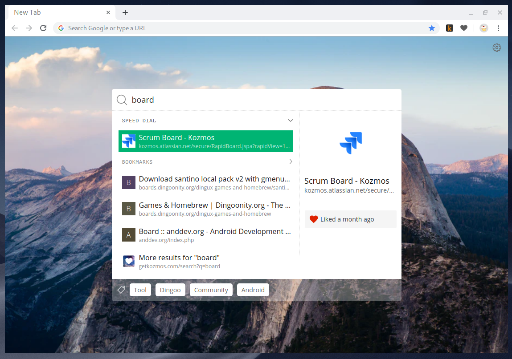Collapse the Speed Dial section chevron
Image resolution: width=512 pixels, height=359 pixels.
290,120
